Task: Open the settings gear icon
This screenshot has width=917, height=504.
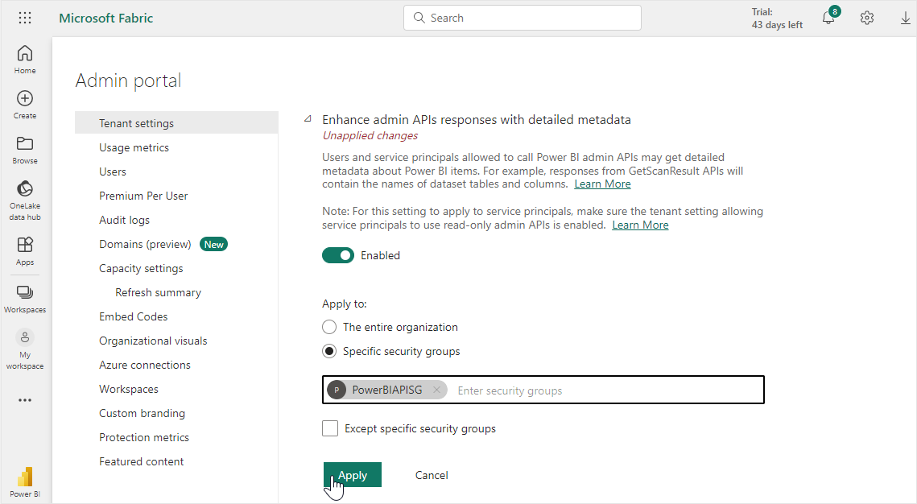Action: (867, 18)
